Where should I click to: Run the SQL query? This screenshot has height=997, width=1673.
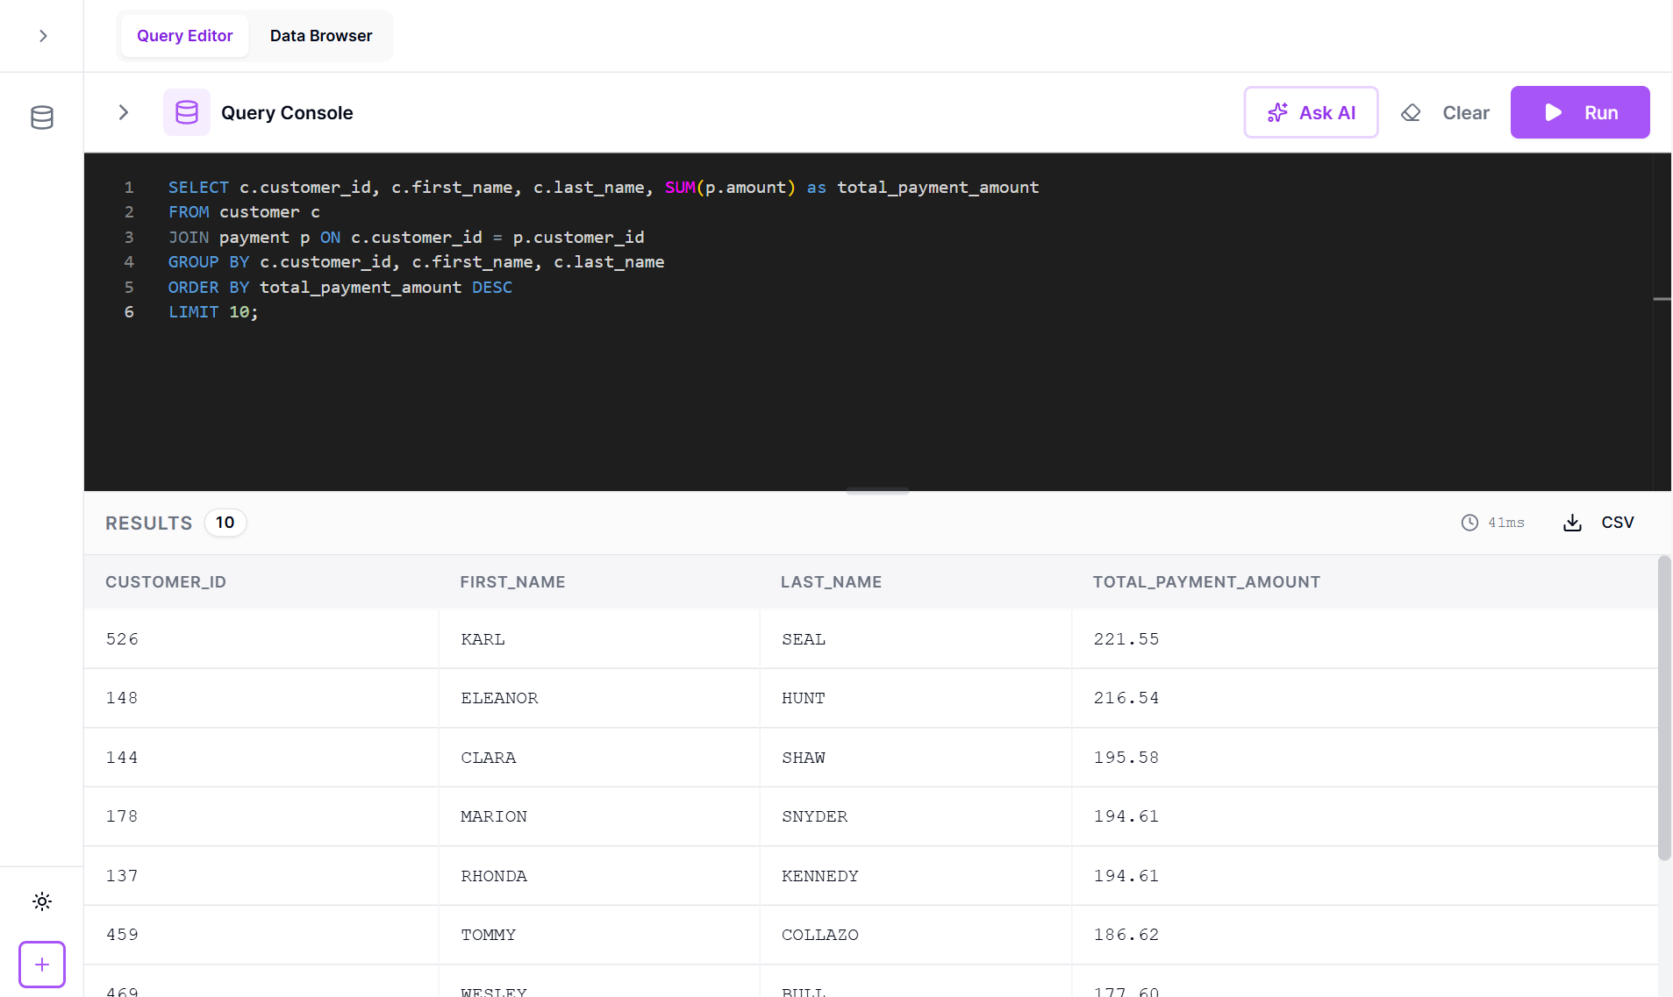(x=1579, y=111)
